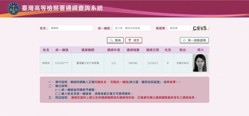Image resolution: width=249 pixels, height=116 pixels.
Task: Click the prosecutors office scales logo
Action: pyautogui.click(x=13, y=9)
